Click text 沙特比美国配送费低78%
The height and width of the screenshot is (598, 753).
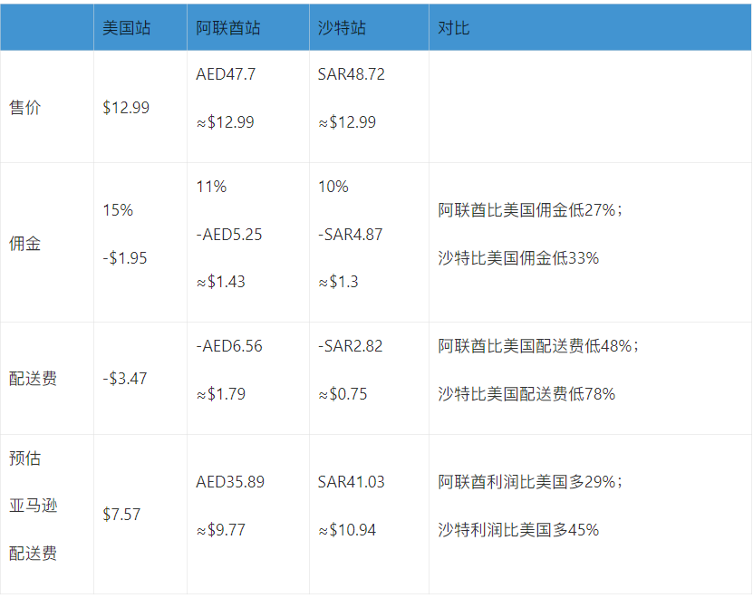pos(526,394)
